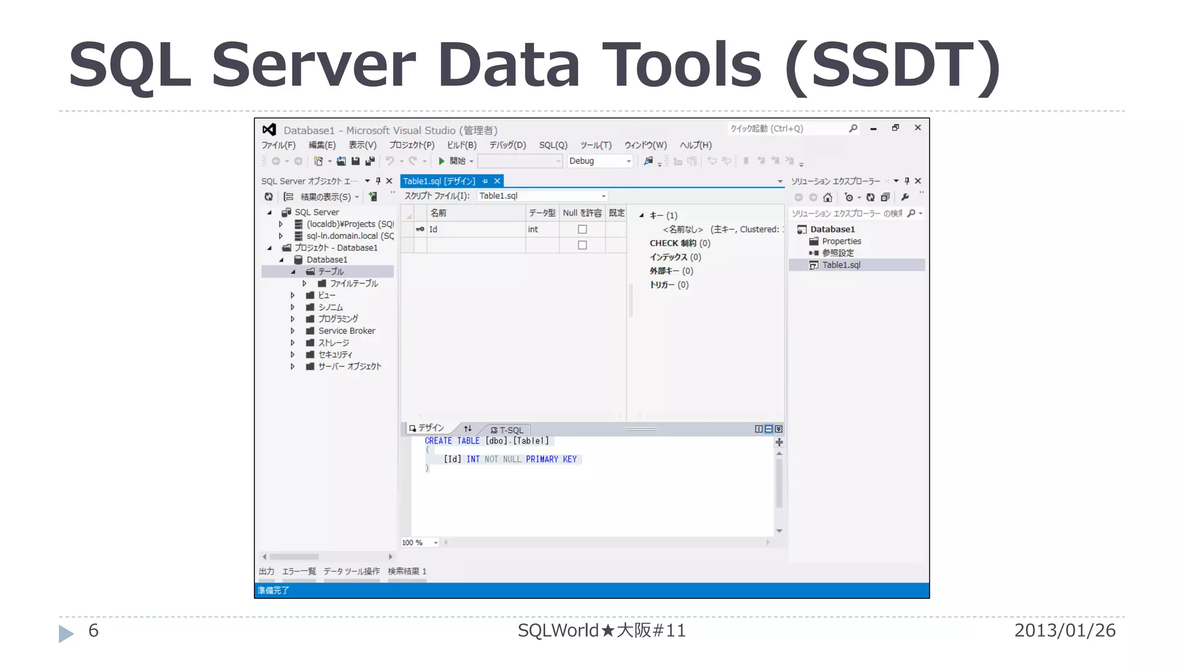Switch to the T-SQL pane tab
The height and width of the screenshot is (666, 1184).
507,430
